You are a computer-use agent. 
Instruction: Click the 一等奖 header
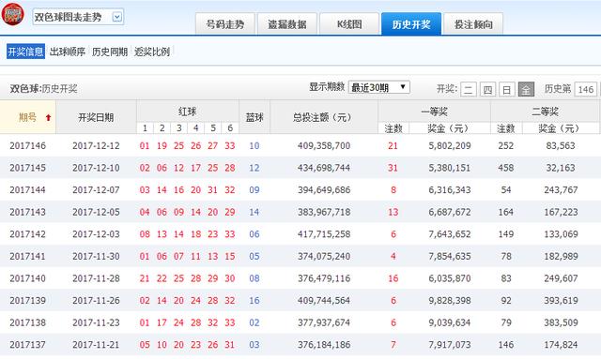(x=434, y=112)
